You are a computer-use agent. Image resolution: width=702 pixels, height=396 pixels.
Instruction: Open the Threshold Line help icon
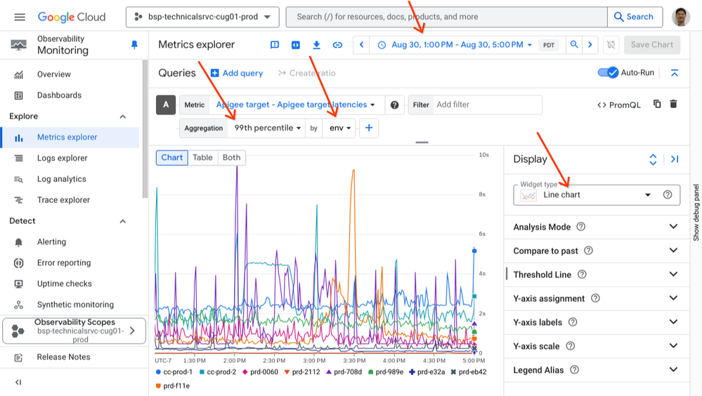click(x=582, y=275)
